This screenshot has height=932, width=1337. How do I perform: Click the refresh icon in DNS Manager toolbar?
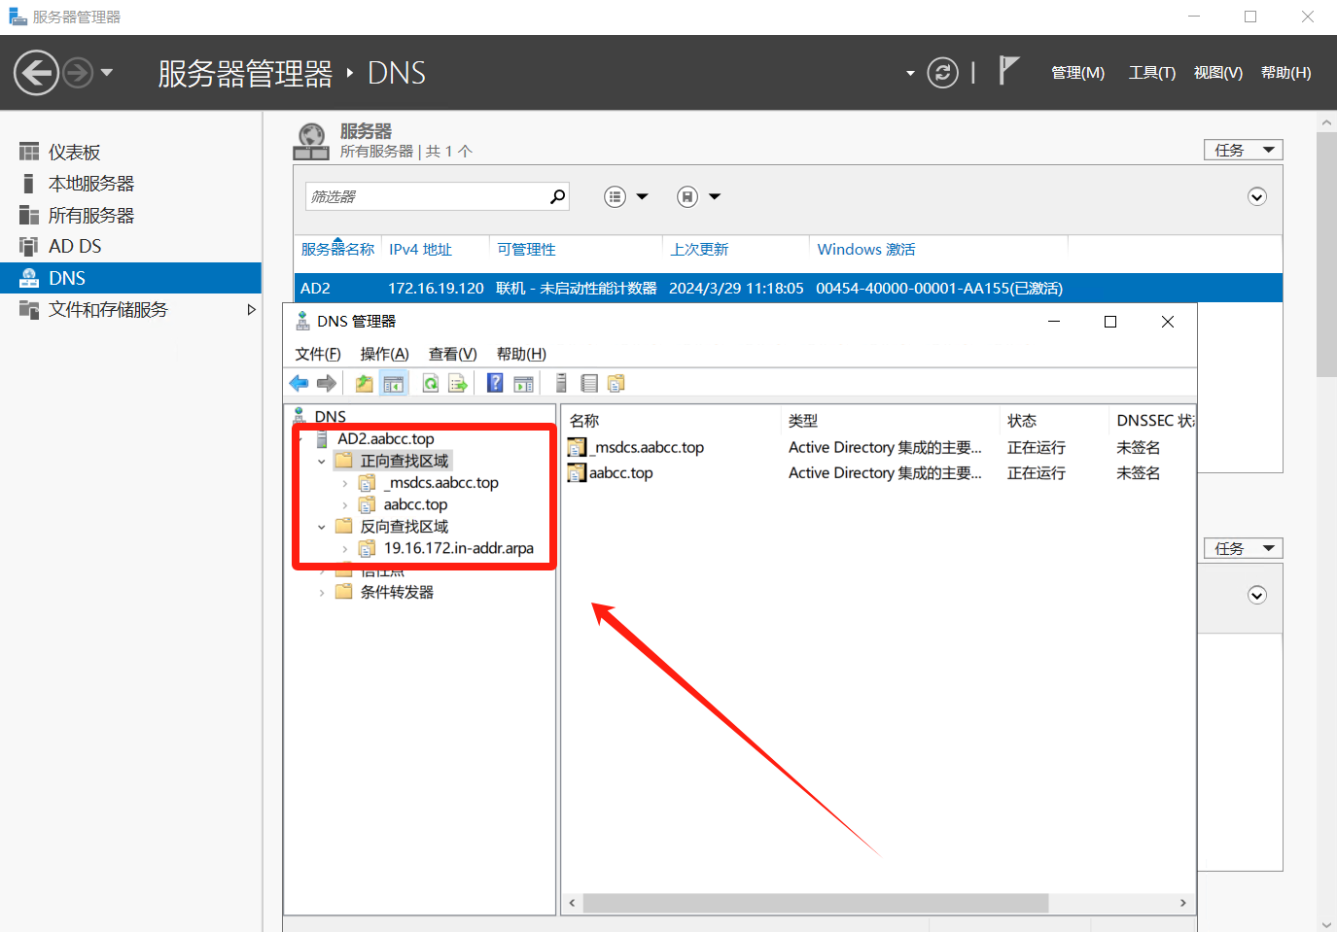430,384
